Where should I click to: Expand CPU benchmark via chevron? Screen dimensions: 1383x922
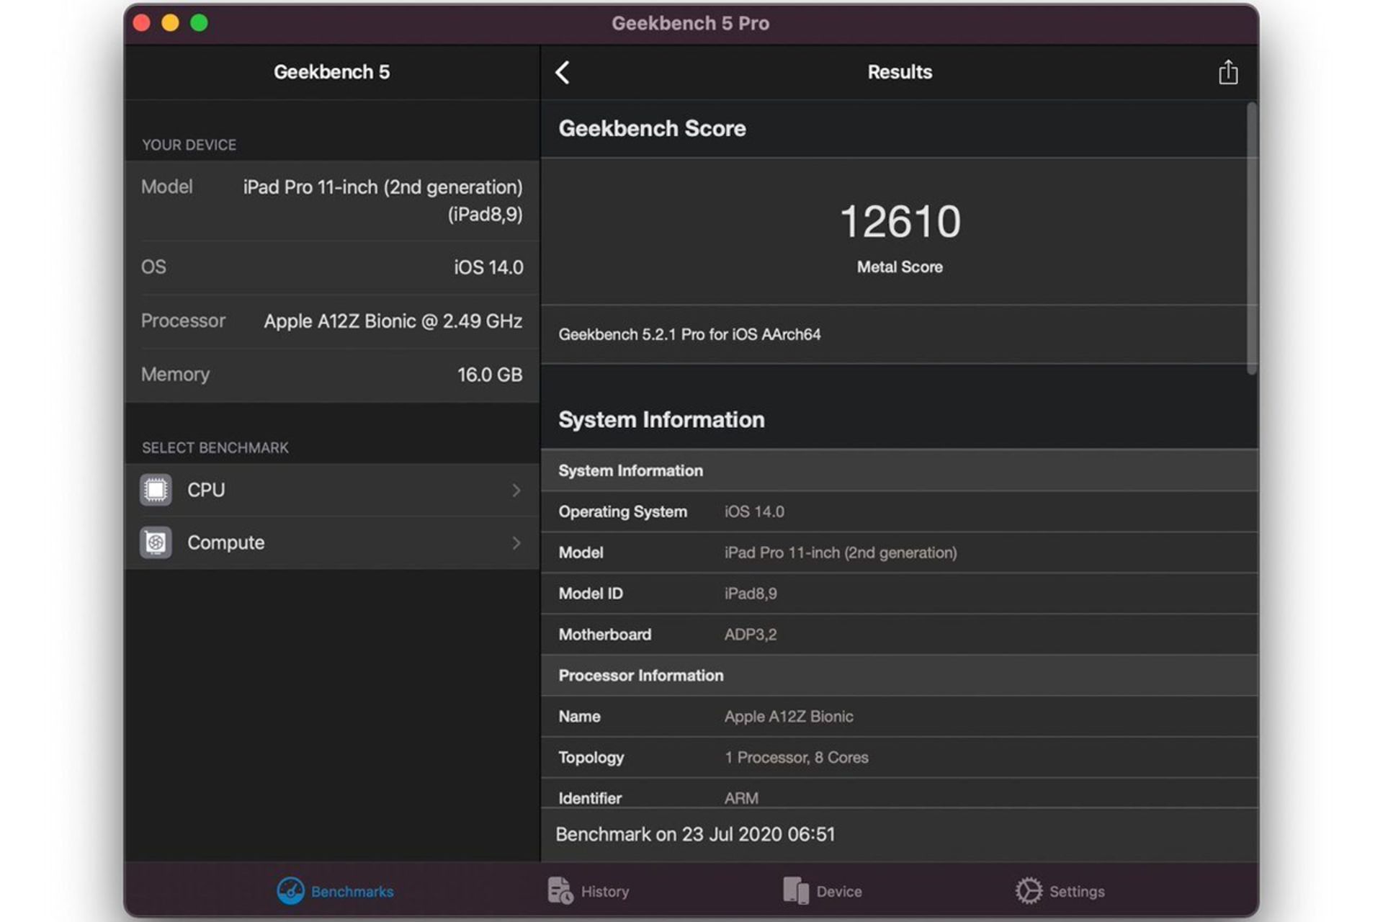[516, 490]
